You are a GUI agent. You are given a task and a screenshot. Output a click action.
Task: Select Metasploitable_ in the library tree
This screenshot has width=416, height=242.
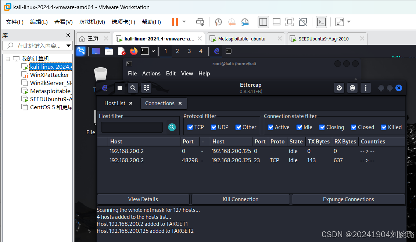click(51, 91)
